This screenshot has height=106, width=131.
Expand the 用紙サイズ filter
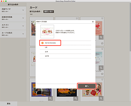click(x=13, y=10)
